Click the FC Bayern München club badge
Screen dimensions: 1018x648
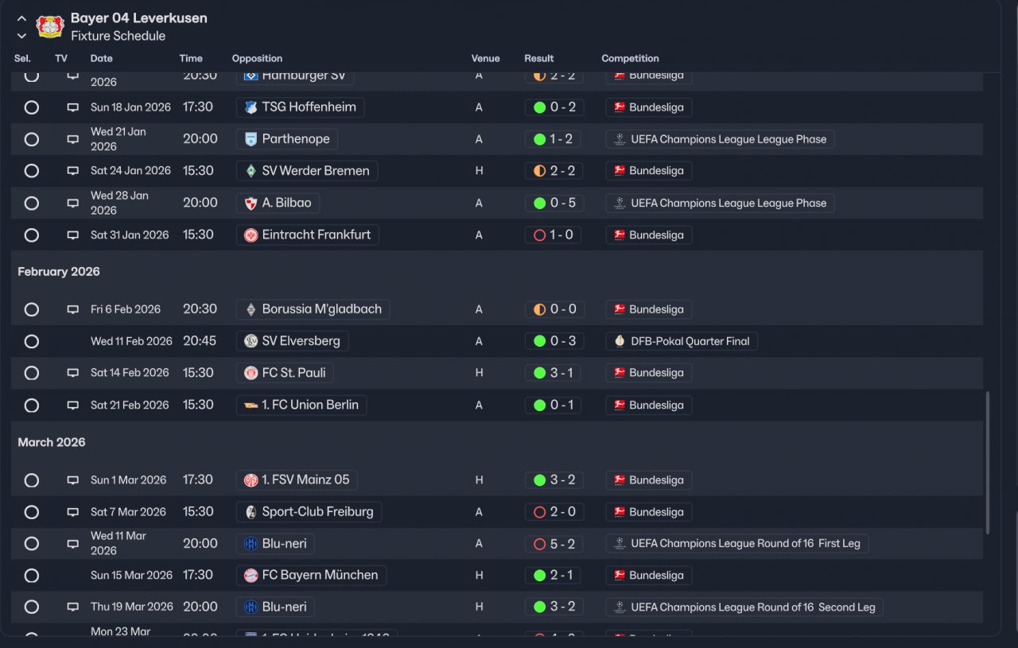point(251,575)
